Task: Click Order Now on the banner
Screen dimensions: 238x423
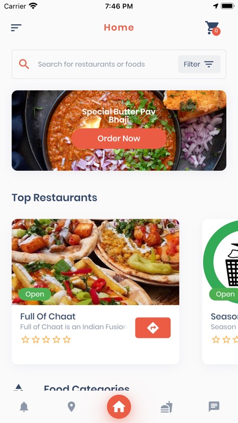Action: (x=119, y=138)
